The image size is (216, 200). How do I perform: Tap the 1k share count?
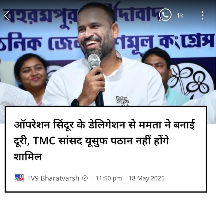[180, 16]
